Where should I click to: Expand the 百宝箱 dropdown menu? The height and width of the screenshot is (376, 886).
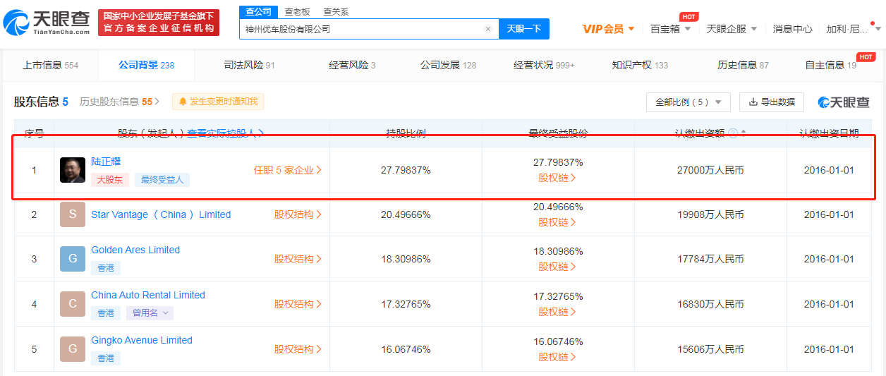pos(670,29)
